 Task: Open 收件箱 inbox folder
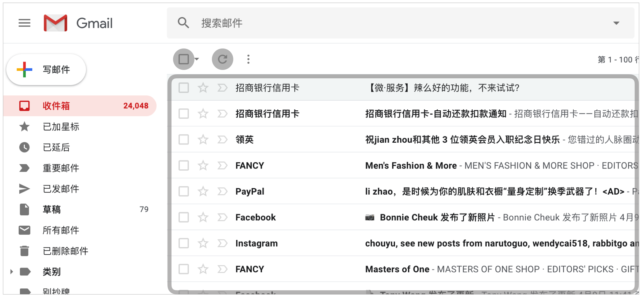tap(80, 106)
